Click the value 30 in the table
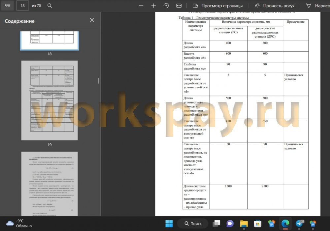Image resolution: width=330 pixels, height=231 pixels. tap(228, 144)
